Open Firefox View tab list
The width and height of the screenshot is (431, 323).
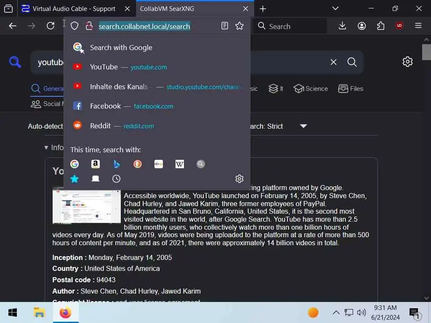8,9
